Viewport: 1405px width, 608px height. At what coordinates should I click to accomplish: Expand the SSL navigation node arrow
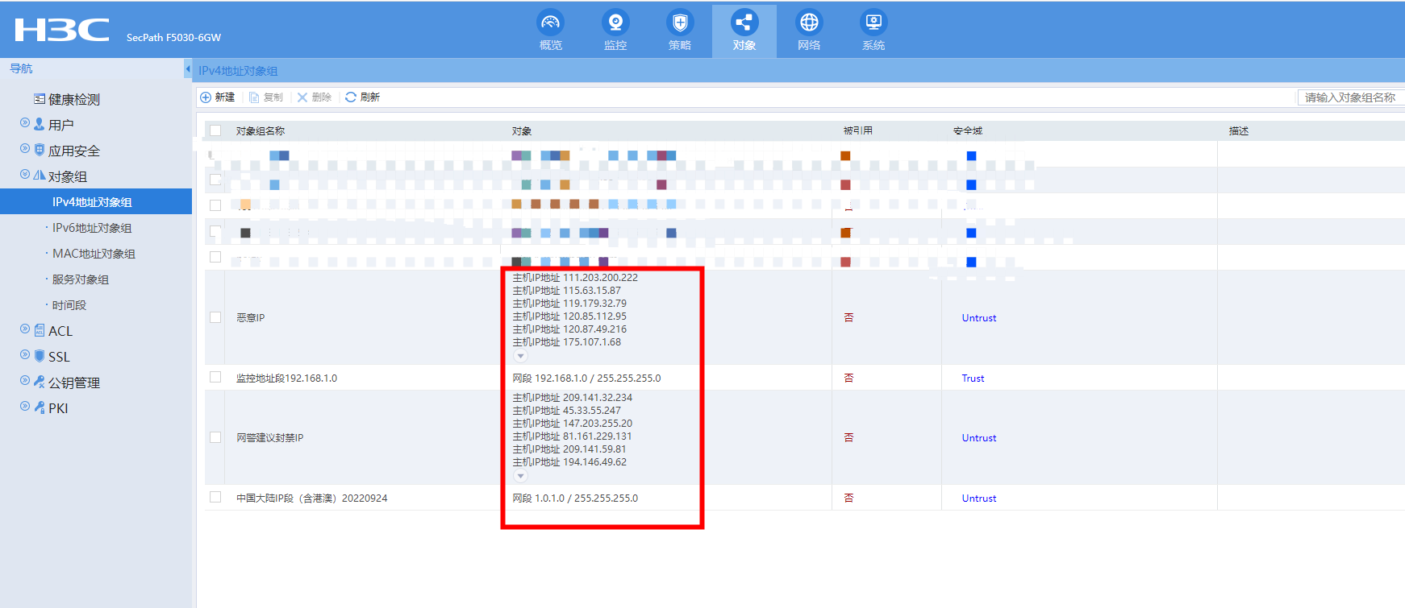pyautogui.click(x=25, y=355)
